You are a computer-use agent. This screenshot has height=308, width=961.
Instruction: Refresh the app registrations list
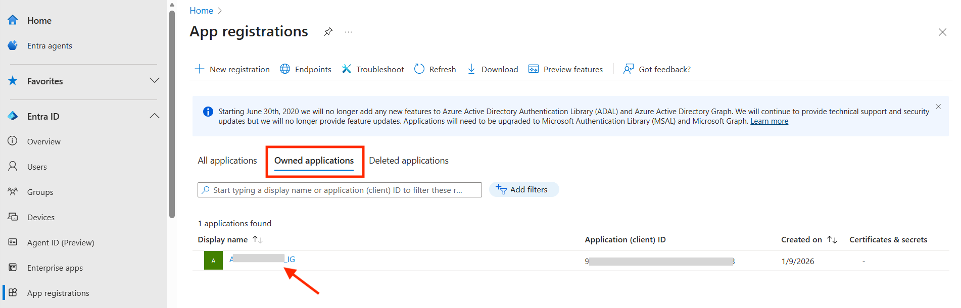point(435,69)
